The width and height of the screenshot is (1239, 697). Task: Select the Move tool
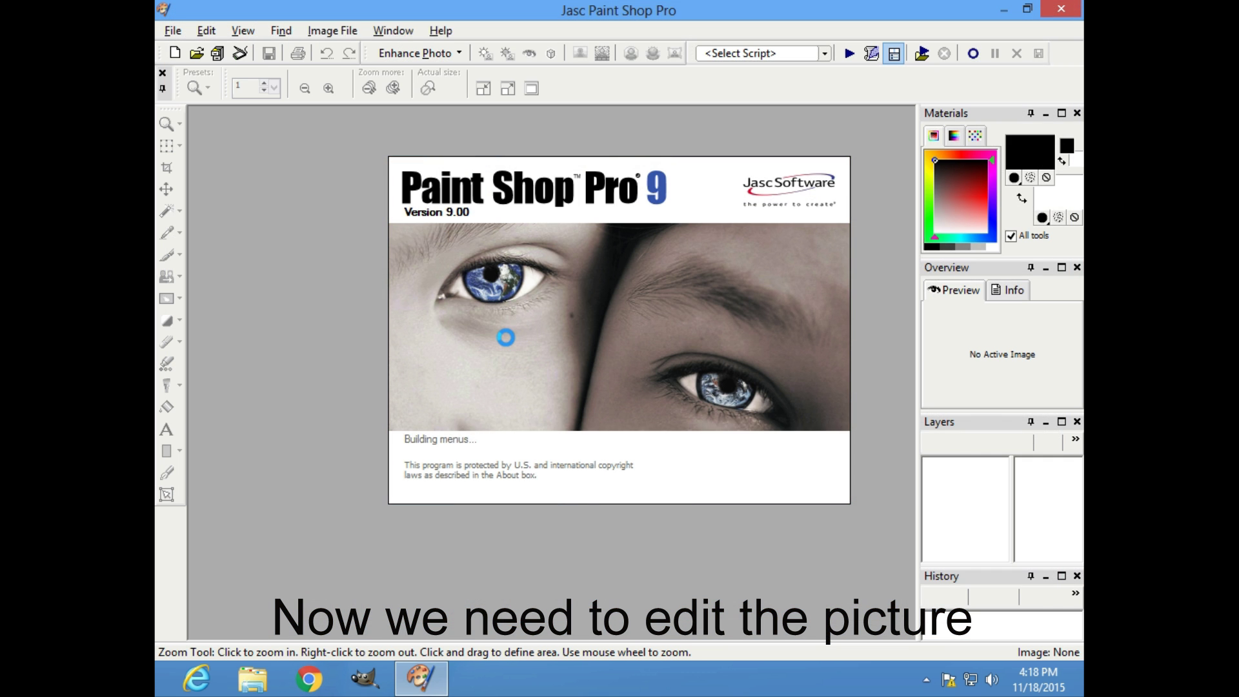(x=166, y=189)
